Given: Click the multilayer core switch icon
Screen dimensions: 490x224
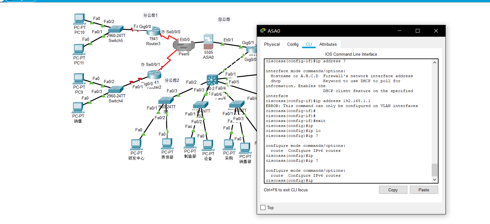Looking at the screenshot, I should click(212, 80).
